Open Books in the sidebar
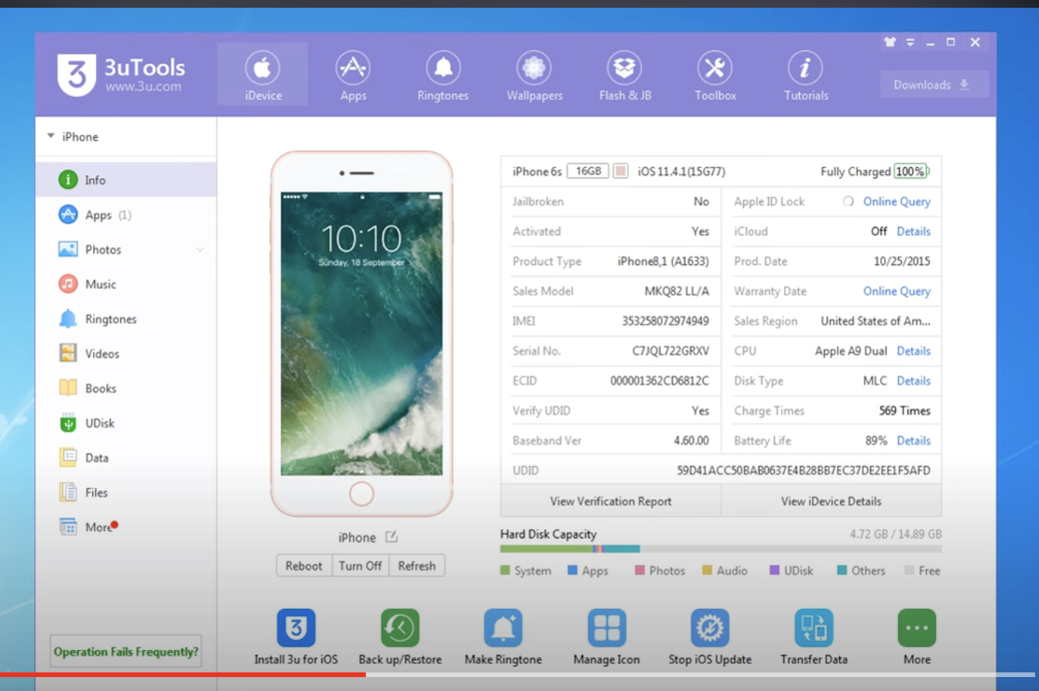The height and width of the screenshot is (691, 1039). coord(125,388)
